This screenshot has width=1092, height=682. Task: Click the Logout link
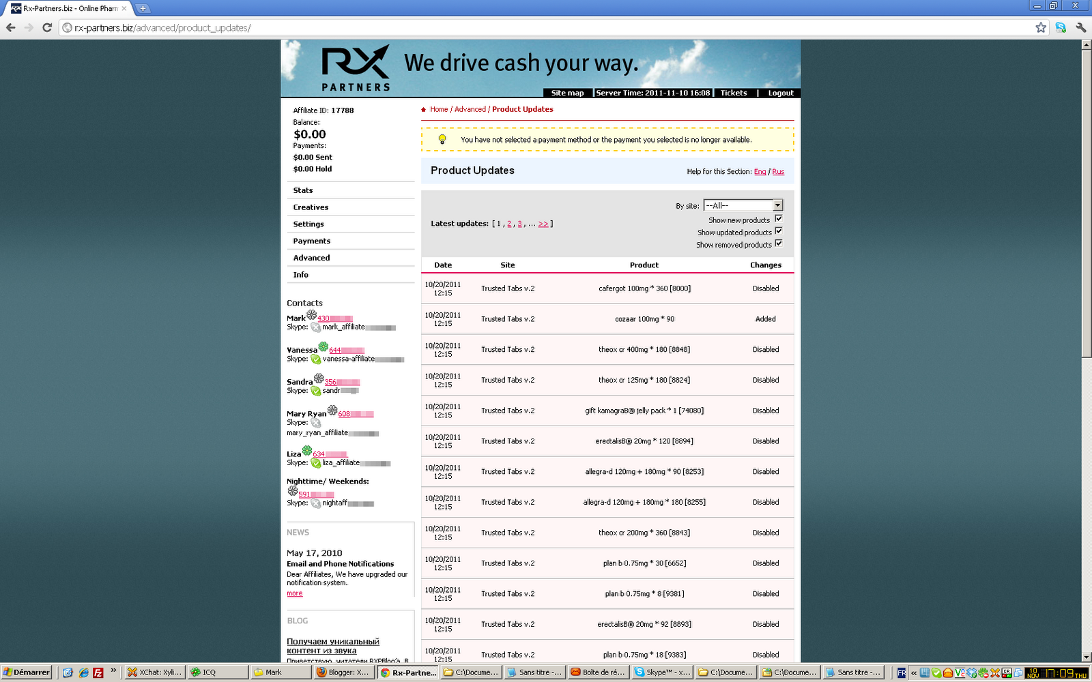pos(781,93)
